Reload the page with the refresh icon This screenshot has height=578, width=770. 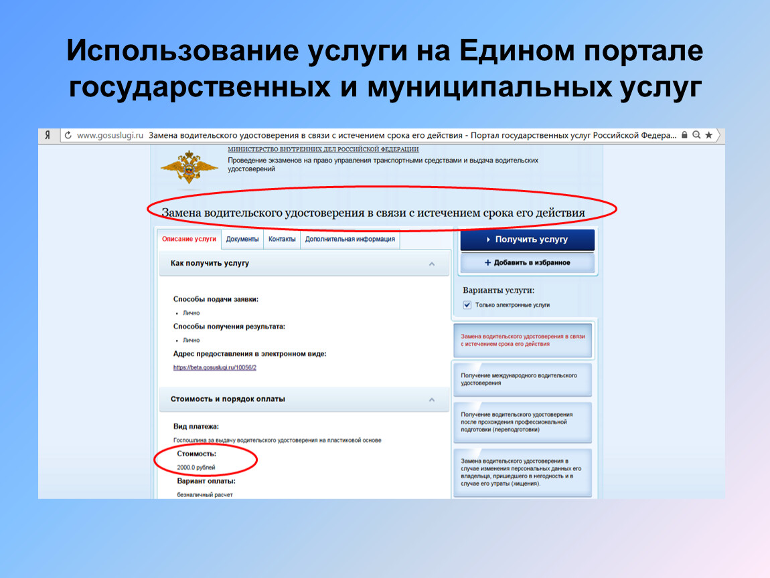pos(67,135)
